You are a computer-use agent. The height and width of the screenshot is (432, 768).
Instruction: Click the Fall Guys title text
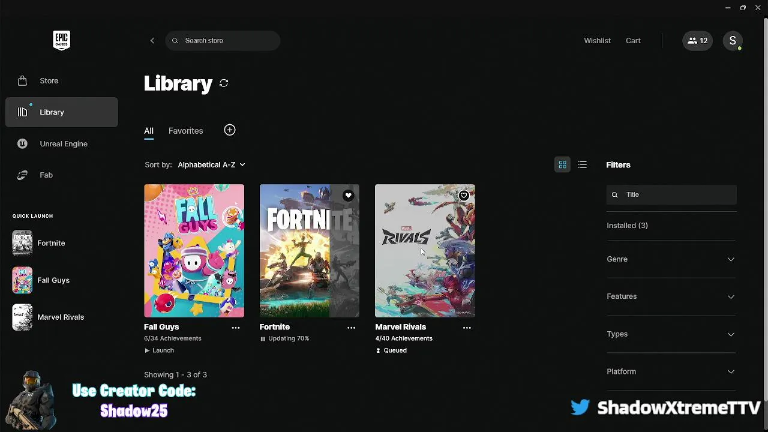click(161, 327)
